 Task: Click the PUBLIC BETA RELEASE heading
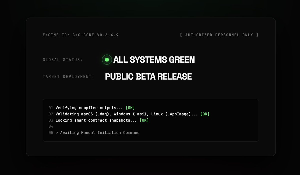pos(148,77)
